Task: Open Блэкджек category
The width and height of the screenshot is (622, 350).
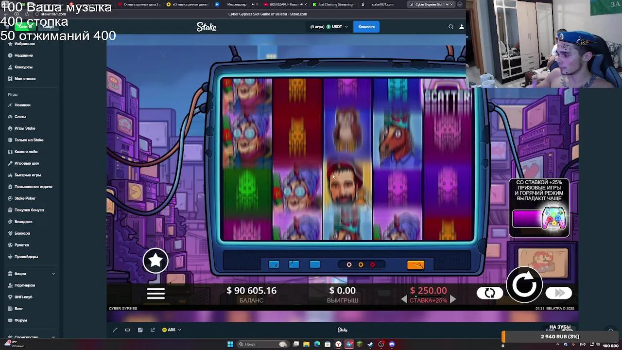Action: pyautogui.click(x=23, y=222)
